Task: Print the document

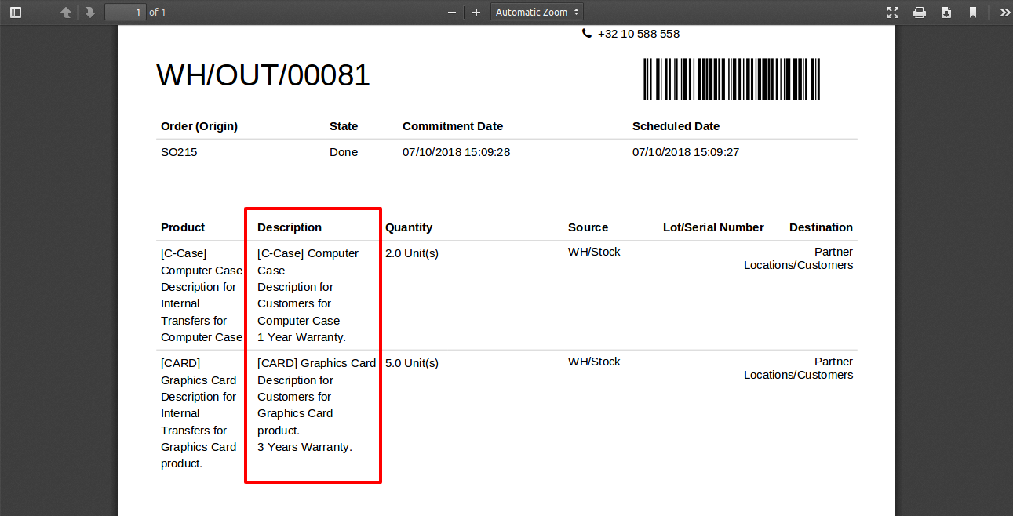Action: pyautogui.click(x=920, y=13)
